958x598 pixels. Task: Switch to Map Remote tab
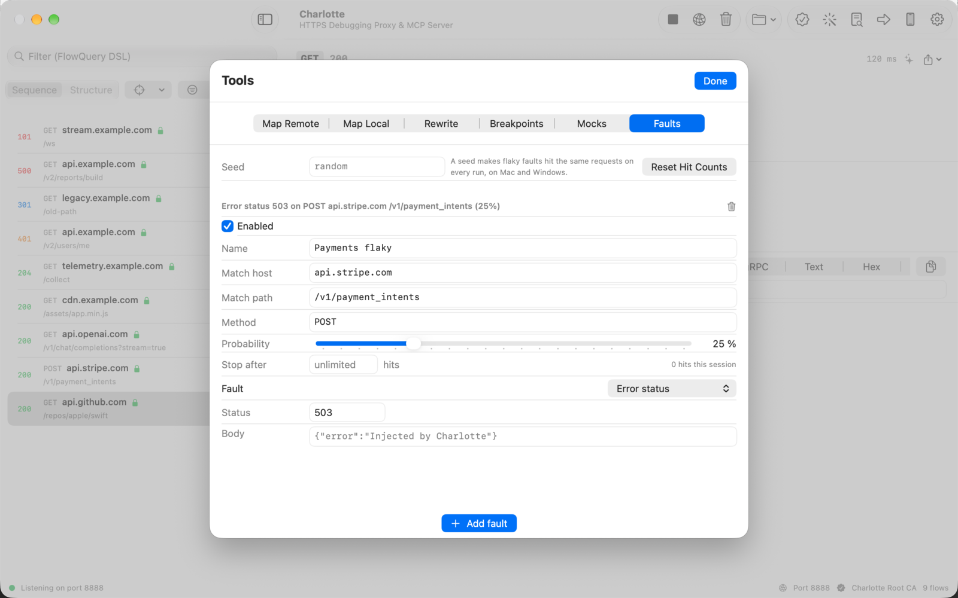click(x=291, y=124)
